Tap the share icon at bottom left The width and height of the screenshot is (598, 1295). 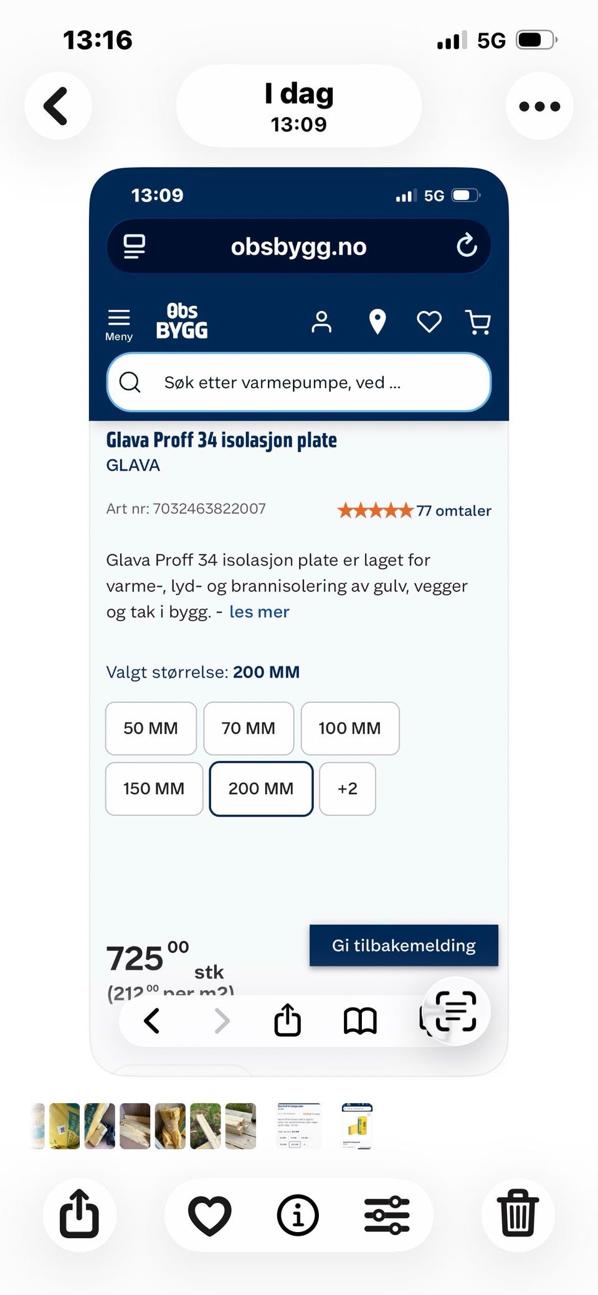pyautogui.click(x=79, y=1215)
